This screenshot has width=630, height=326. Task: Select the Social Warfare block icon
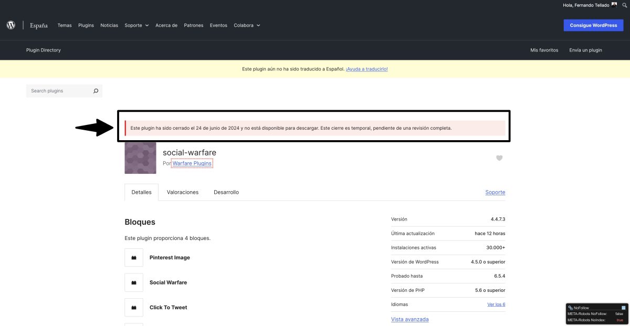click(134, 282)
